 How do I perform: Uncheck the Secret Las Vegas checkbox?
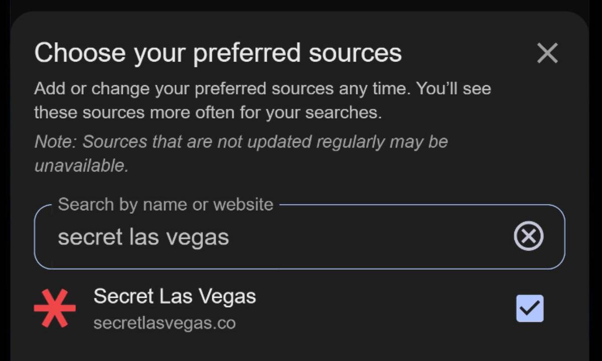pyautogui.click(x=529, y=308)
